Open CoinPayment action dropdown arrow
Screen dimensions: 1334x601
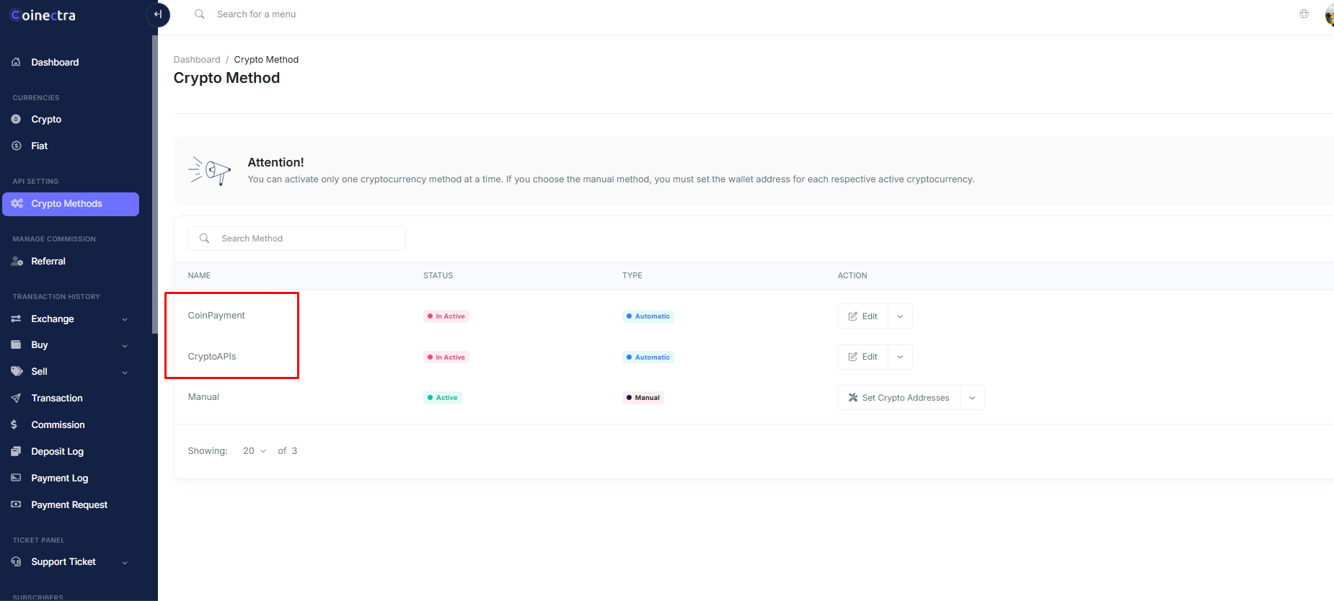click(x=900, y=316)
